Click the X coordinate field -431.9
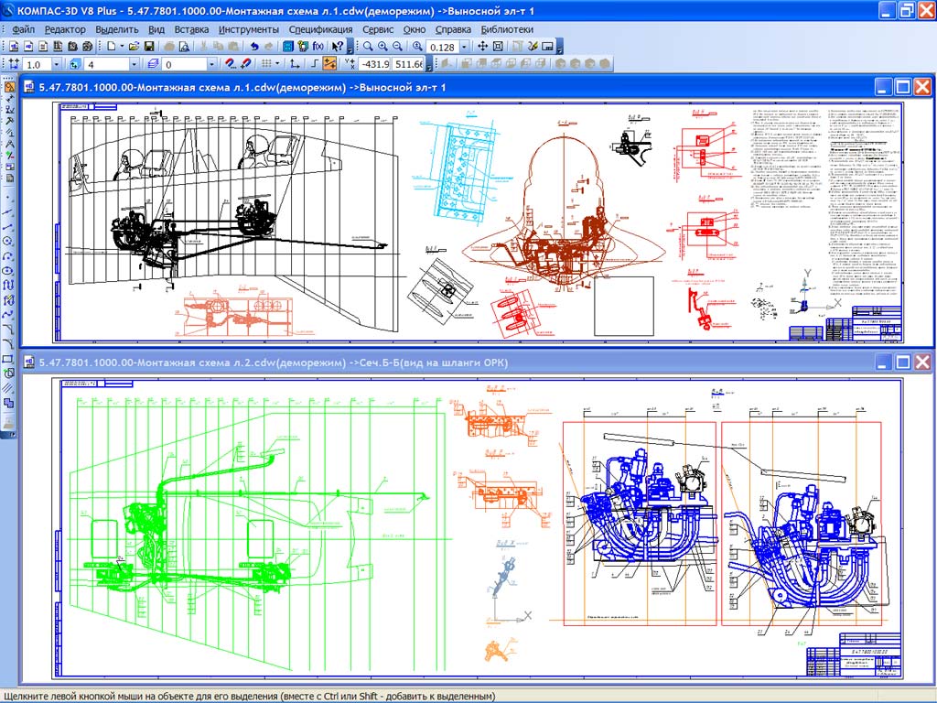Viewport: 937px width, 703px height. [x=374, y=64]
